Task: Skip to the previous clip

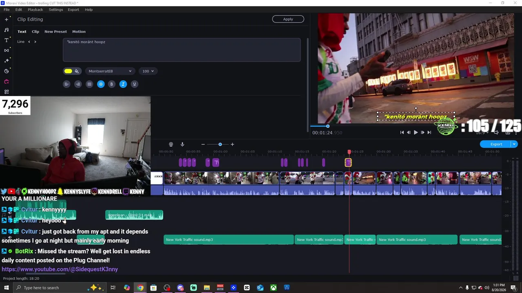Action: 402,132
